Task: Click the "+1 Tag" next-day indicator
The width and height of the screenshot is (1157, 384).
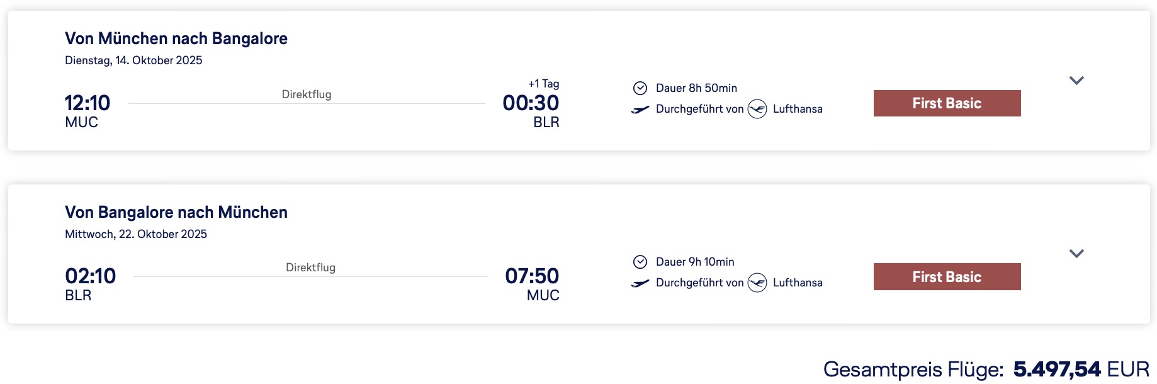Action: pos(544,84)
